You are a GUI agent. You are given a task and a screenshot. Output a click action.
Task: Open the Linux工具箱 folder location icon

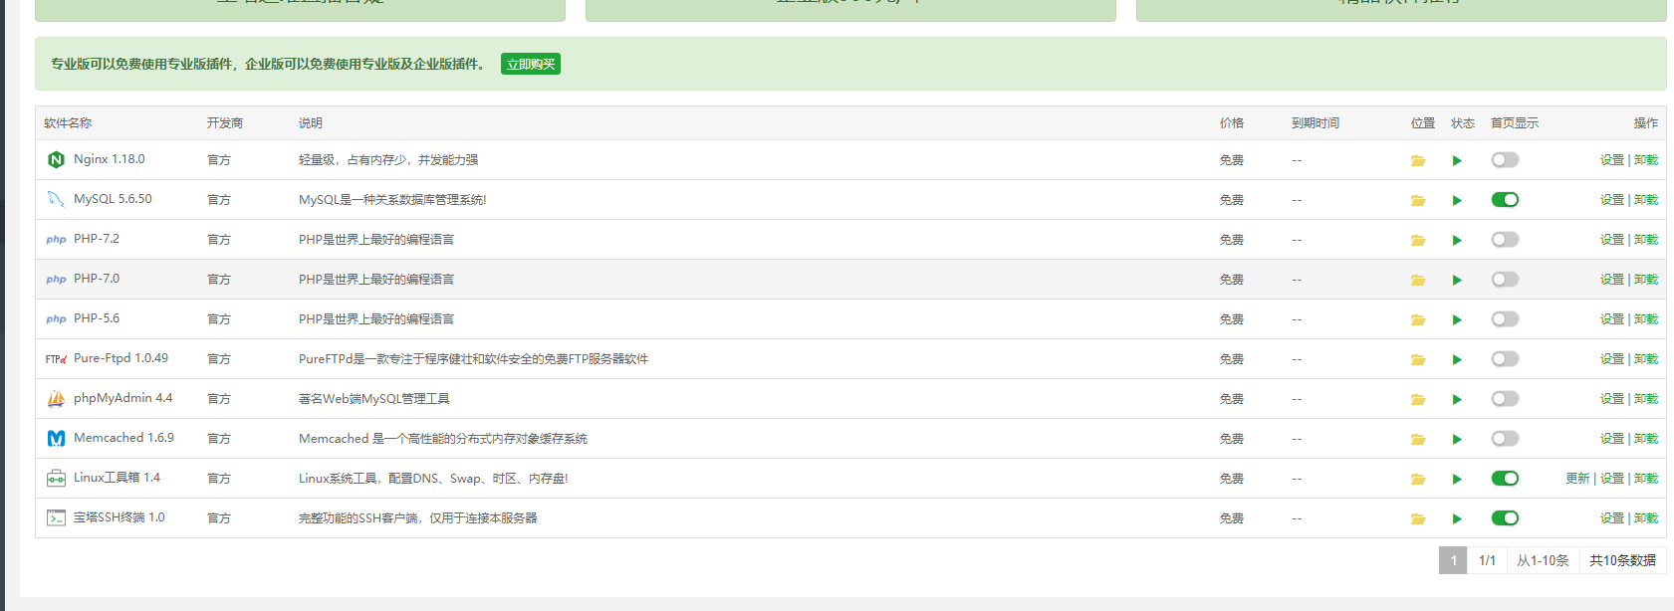(x=1418, y=479)
